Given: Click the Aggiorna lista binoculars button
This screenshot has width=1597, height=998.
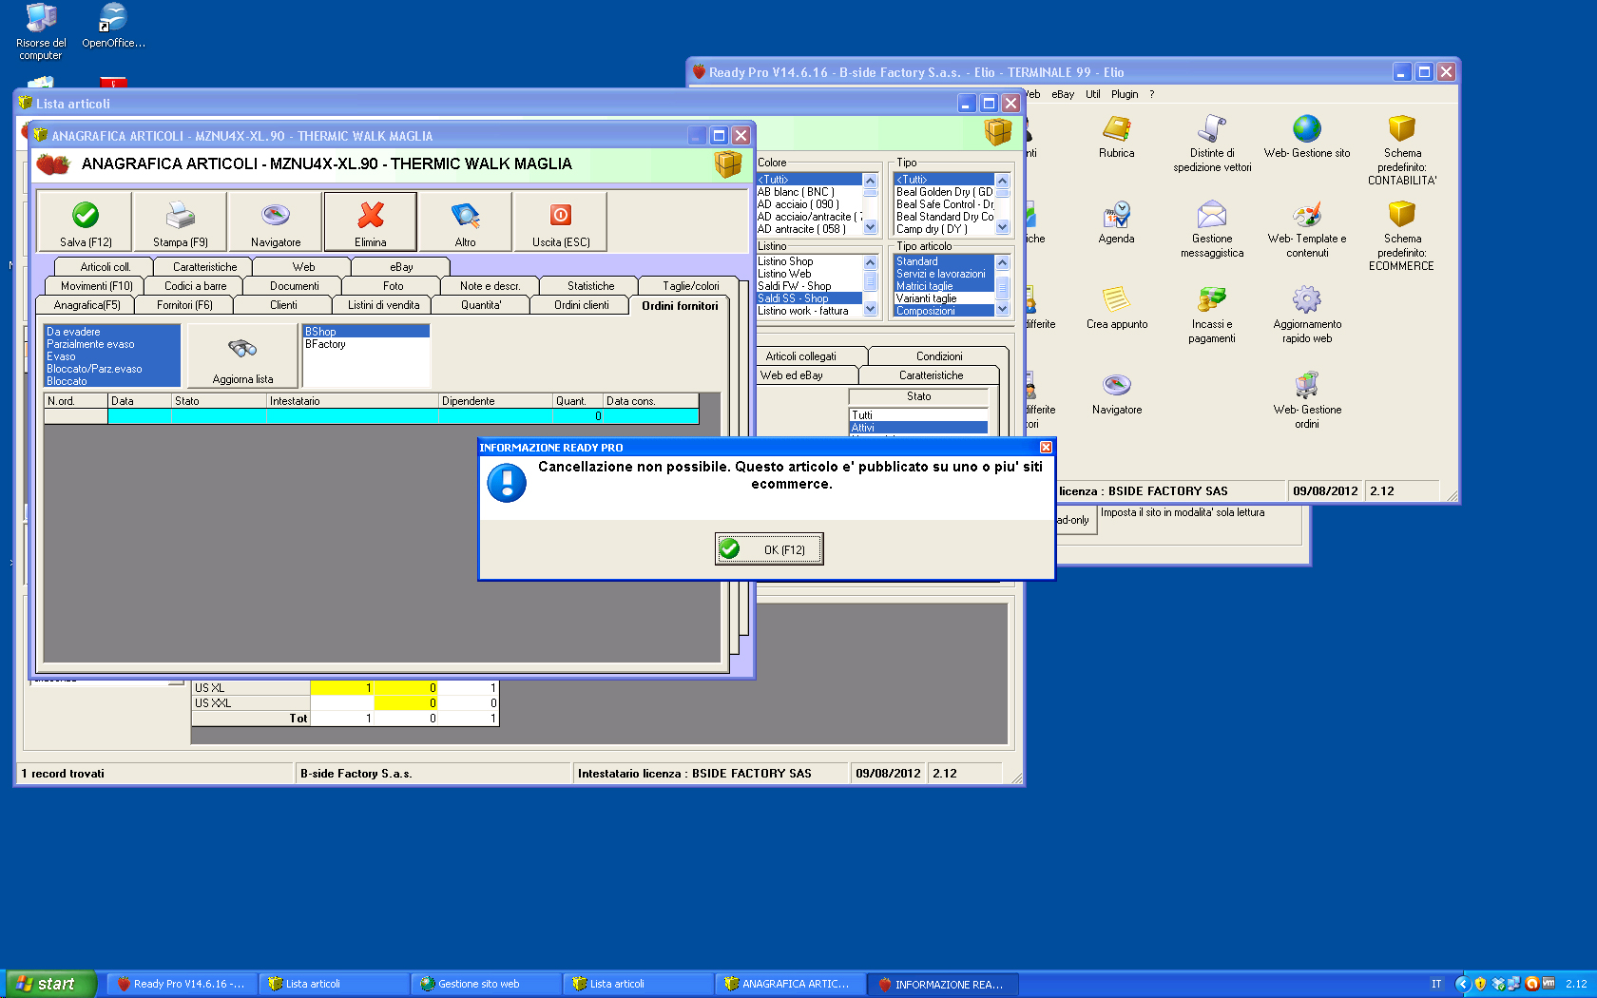Looking at the screenshot, I should tap(242, 356).
